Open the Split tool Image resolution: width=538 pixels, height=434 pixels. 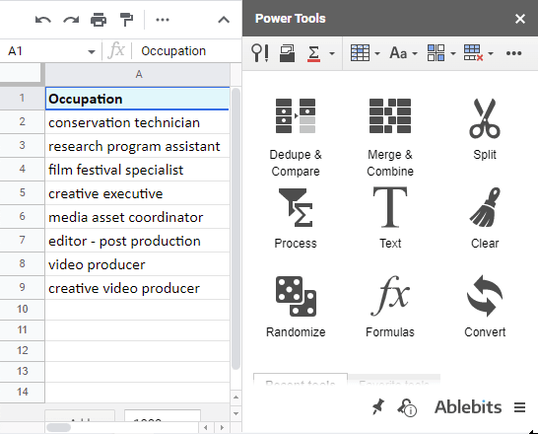point(485,129)
